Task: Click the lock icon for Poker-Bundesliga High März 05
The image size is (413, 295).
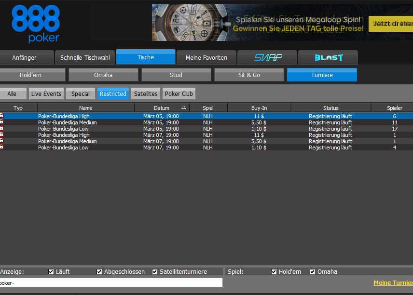Action: pos(1,116)
